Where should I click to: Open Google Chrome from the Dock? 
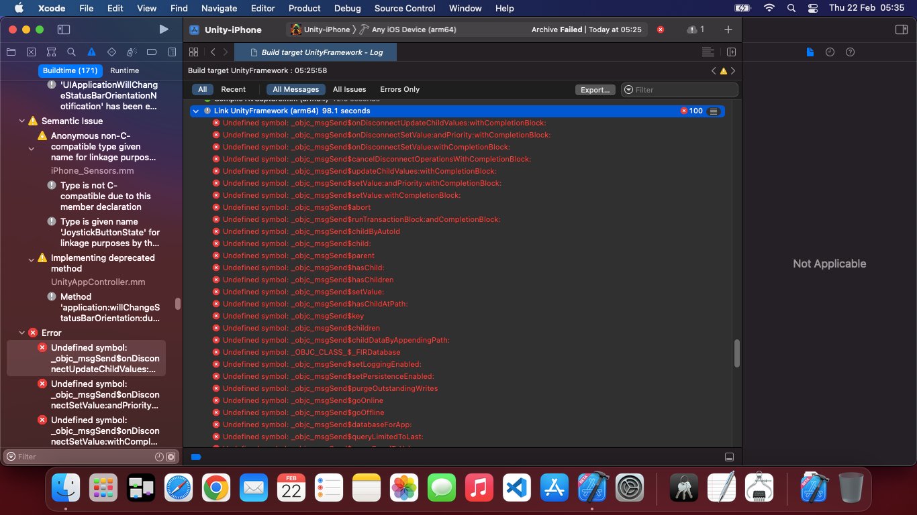click(x=215, y=488)
